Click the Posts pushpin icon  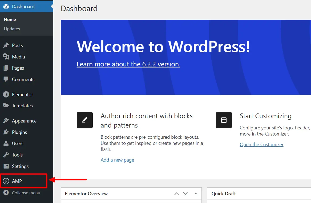click(6, 45)
